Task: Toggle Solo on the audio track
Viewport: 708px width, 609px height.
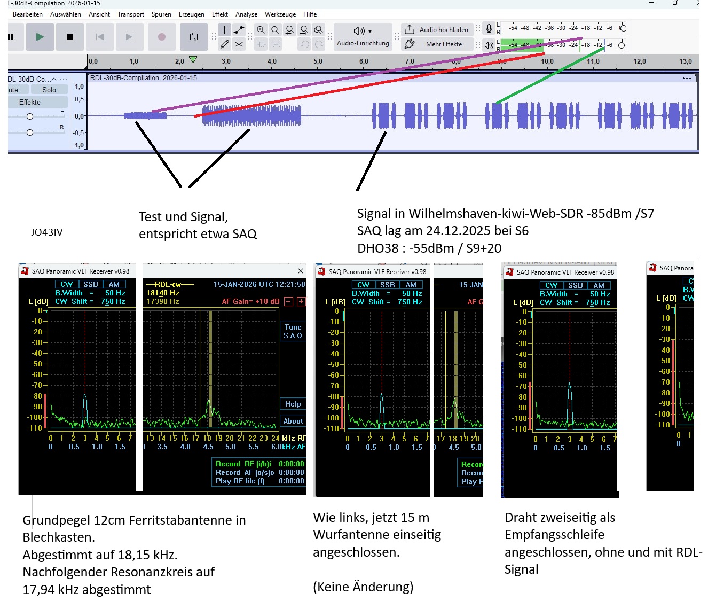Action: point(49,90)
